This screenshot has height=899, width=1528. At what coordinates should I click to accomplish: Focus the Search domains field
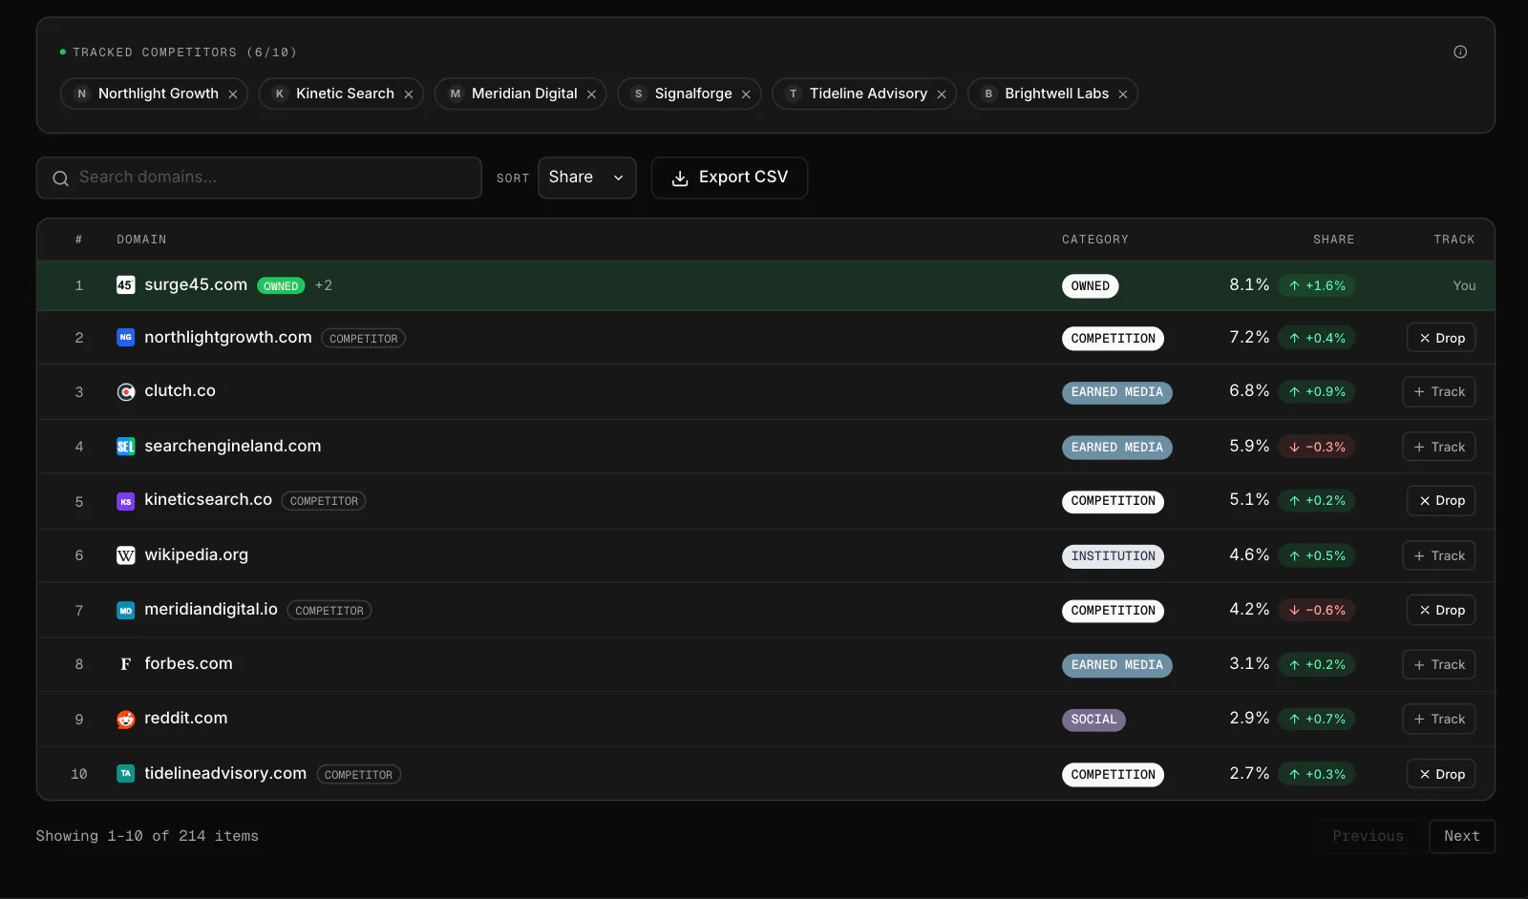pyautogui.click(x=259, y=178)
